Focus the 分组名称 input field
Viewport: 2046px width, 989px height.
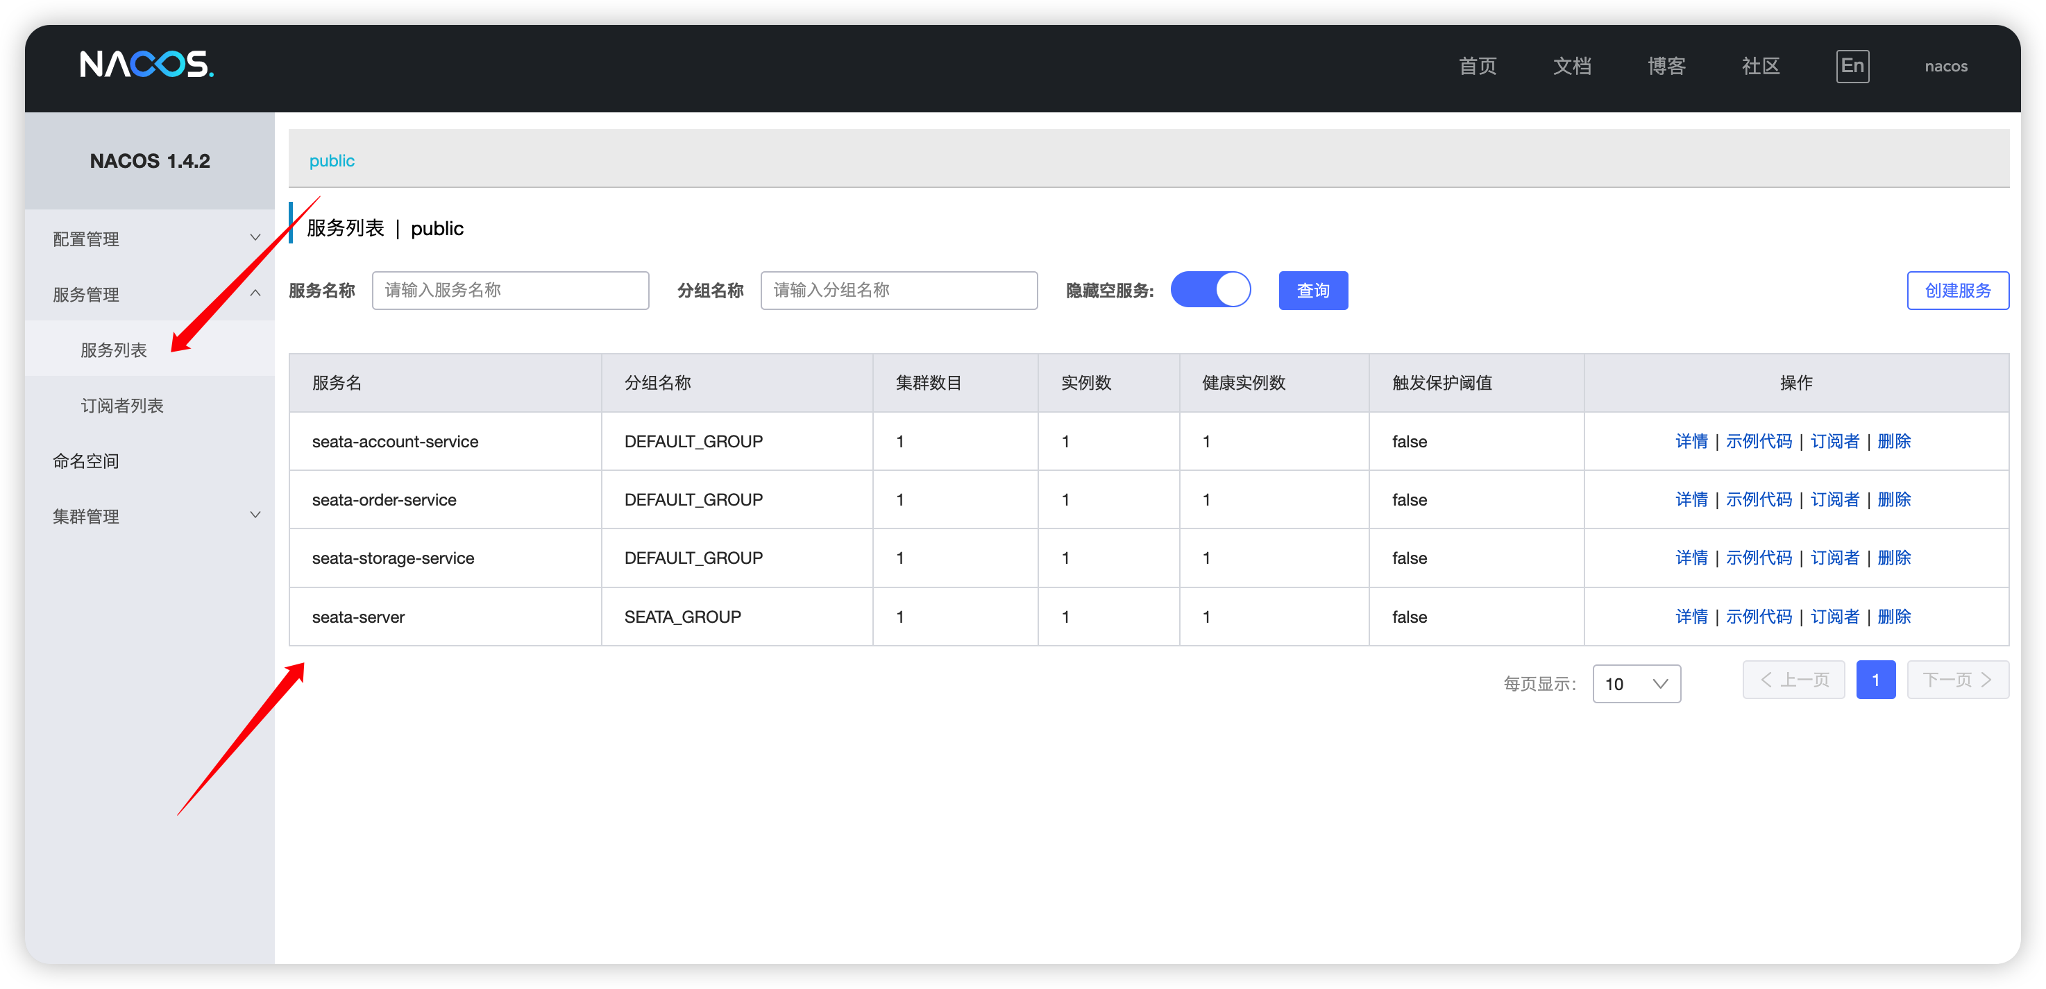click(x=898, y=291)
